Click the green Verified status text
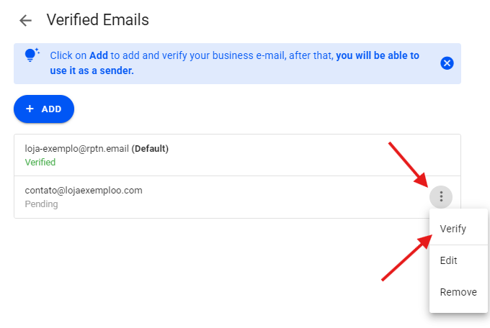The width and height of the screenshot is (490, 328). [40, 163]
